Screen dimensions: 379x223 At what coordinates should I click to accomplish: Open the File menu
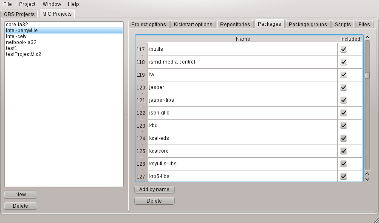pyautogui.click(x=8, y=4)
